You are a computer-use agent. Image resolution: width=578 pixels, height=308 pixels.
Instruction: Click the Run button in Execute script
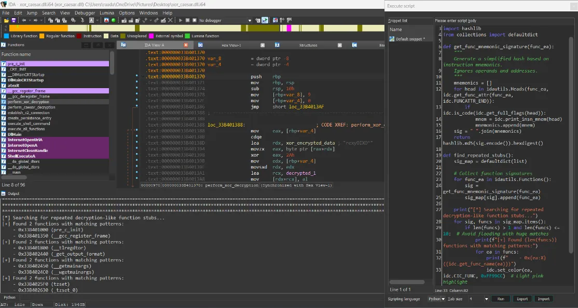tap(501, 299)
